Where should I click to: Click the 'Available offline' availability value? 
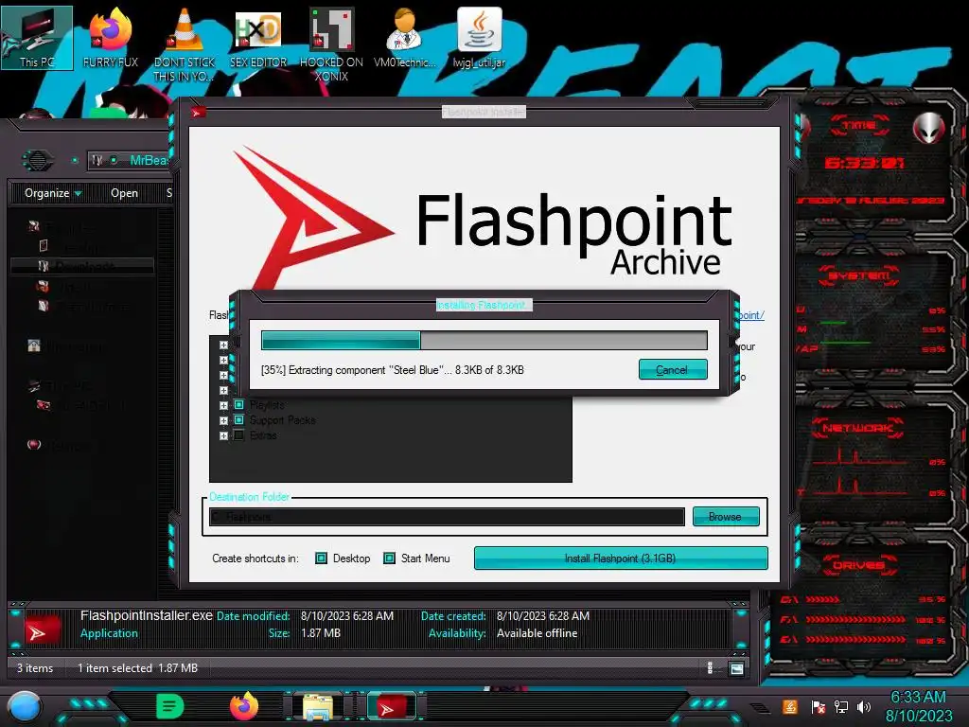pyautogui.click(x=537, y=633)
